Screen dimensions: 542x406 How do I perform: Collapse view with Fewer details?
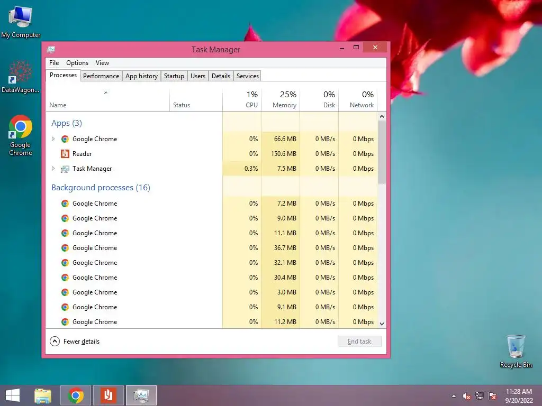point(75,342)
